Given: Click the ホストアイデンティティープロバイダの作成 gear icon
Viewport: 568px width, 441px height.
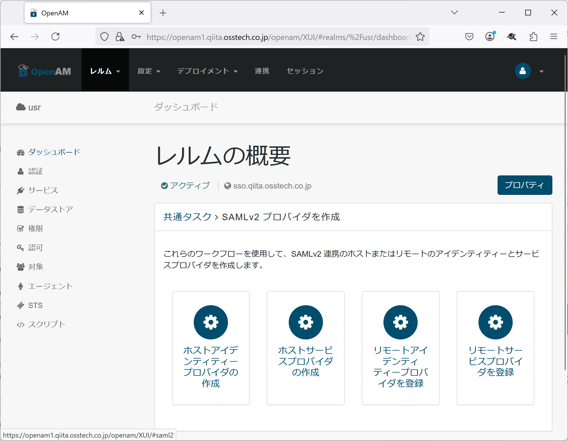Looking at the screenshot, I should 211,322.
